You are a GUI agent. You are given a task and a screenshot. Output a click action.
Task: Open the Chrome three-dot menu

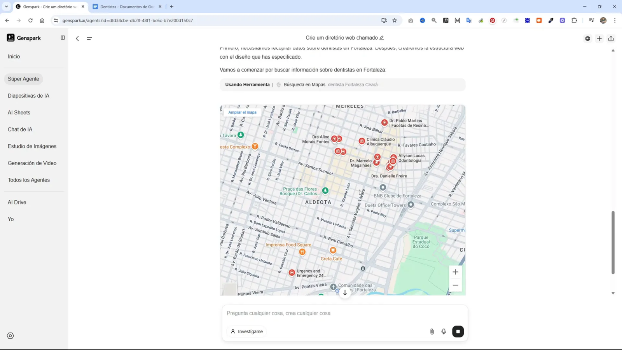click(615, 20)
